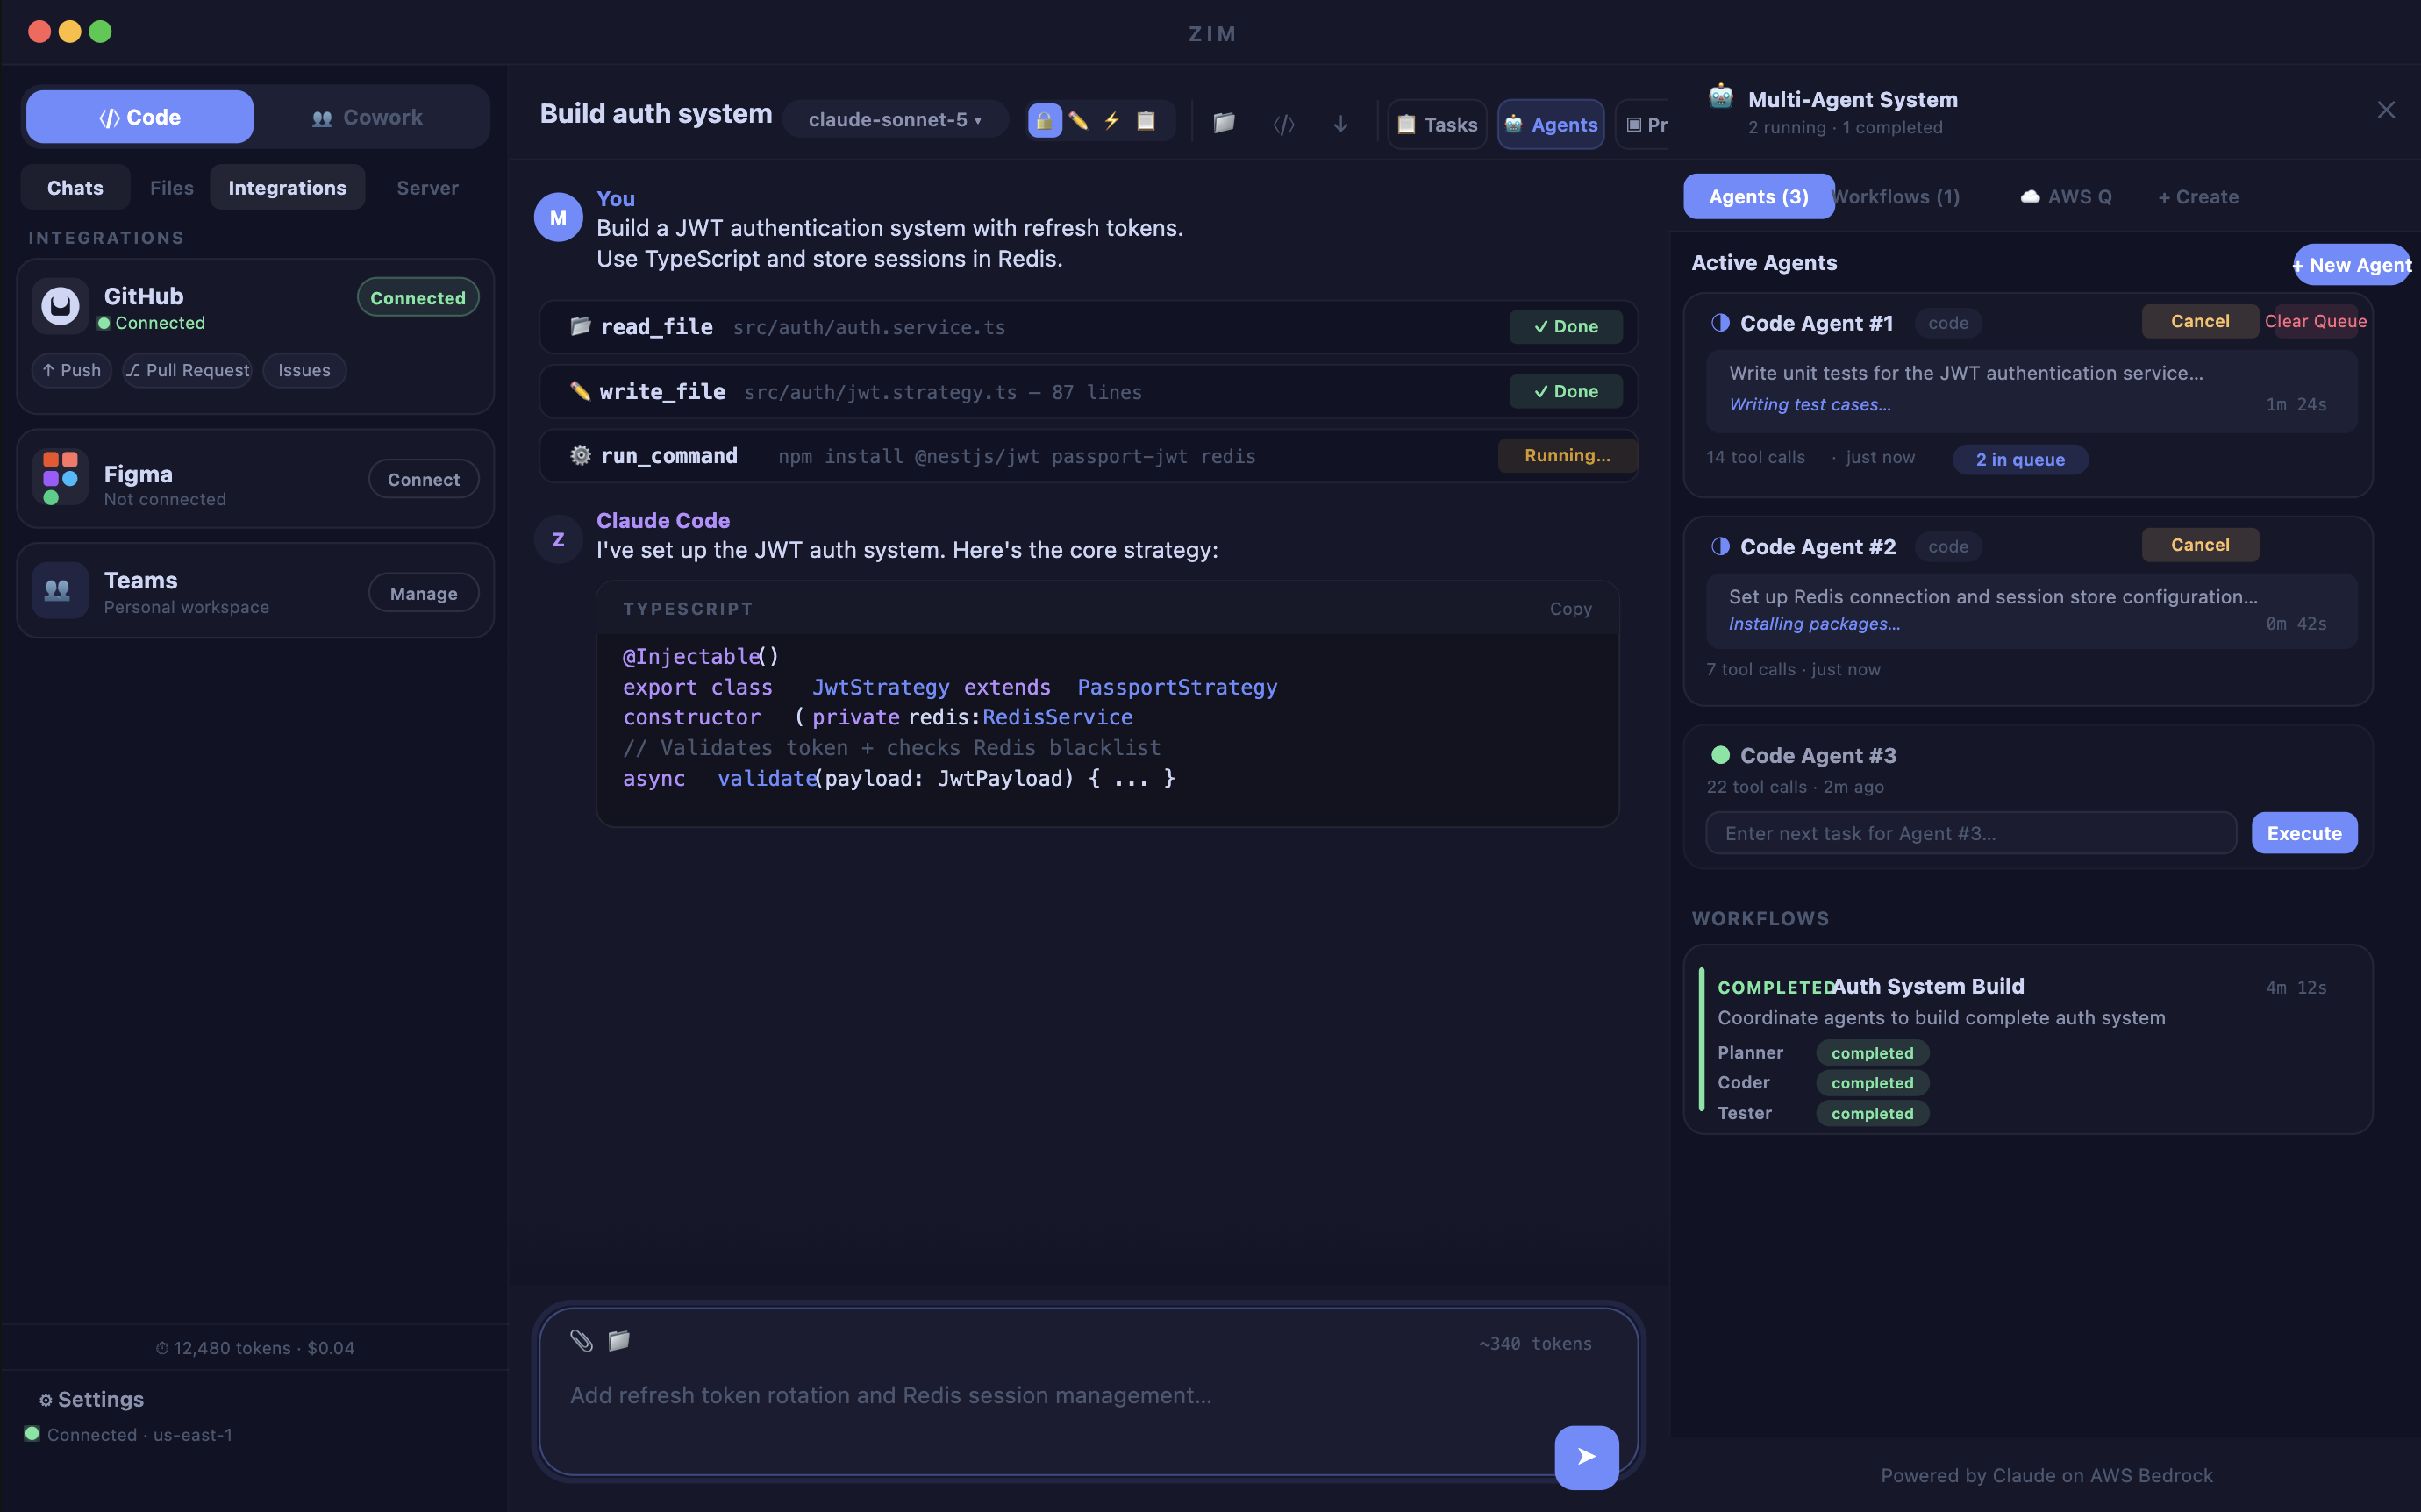Create a New Agent
This screenshot has width=2421, height=1512.
click(x=2351, y=265)
